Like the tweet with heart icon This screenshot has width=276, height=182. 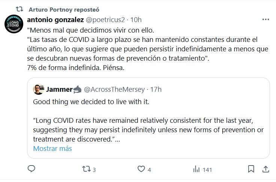tap(141, 169)
